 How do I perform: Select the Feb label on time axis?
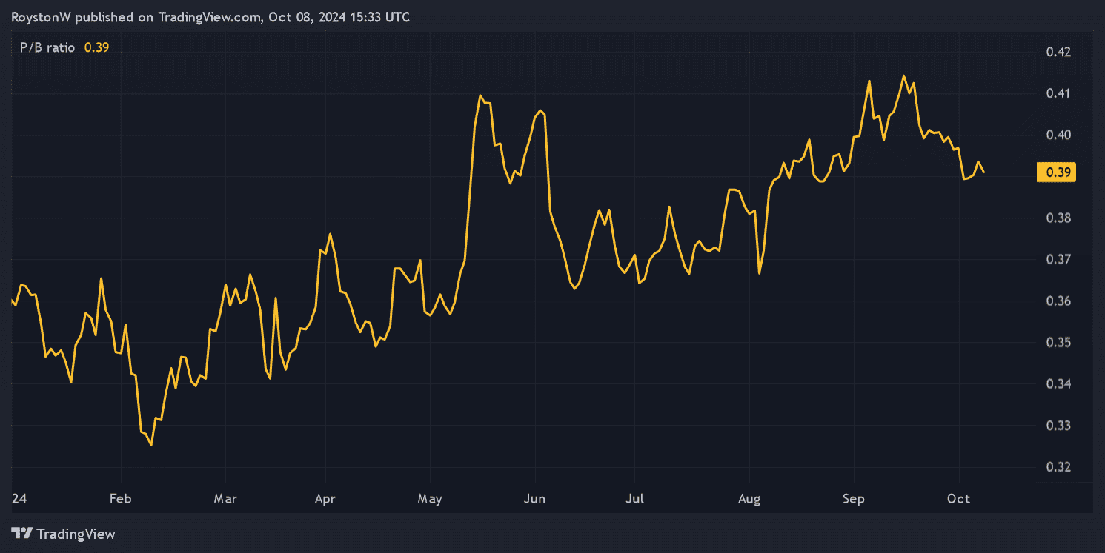coord(120,499)
